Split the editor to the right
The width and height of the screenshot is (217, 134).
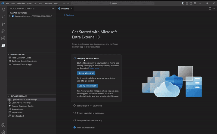click(210, 9)
